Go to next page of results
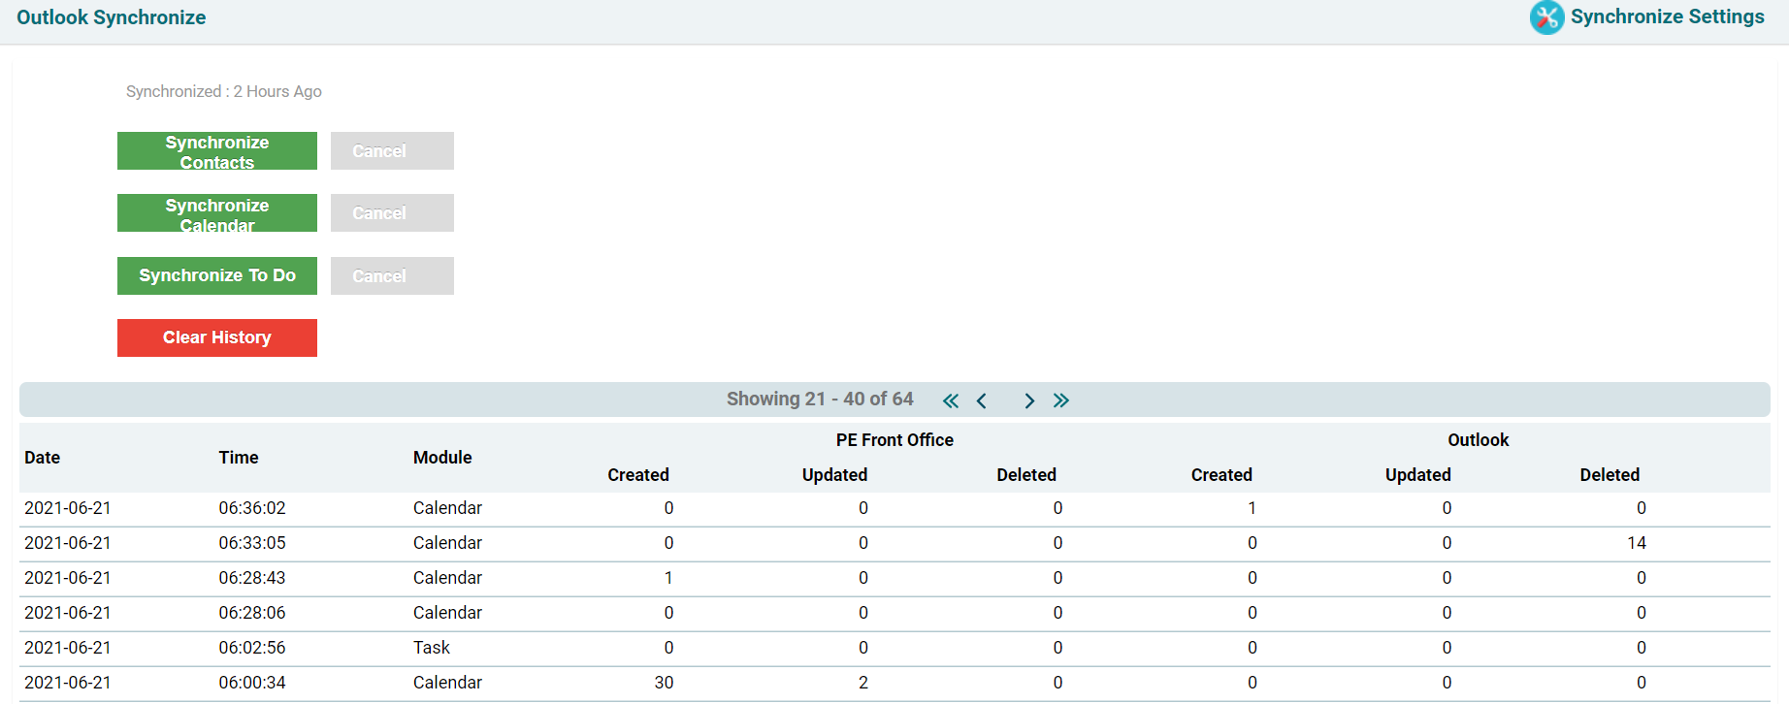 (1029, 400)
